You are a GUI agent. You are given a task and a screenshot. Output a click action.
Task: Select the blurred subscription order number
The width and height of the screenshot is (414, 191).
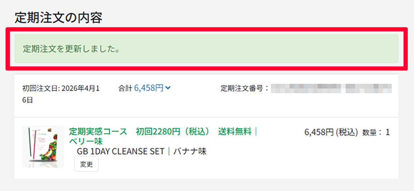(331, 88)
